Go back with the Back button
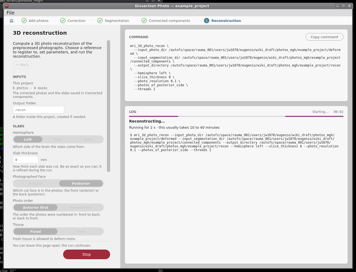Image resolution: width=356 pixels, height=272 pixels. pos(23,65)
